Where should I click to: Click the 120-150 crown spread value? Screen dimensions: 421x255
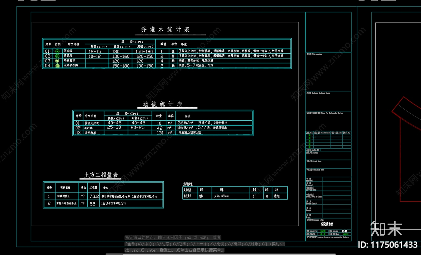pyautogui.click(x=145, y=56)
